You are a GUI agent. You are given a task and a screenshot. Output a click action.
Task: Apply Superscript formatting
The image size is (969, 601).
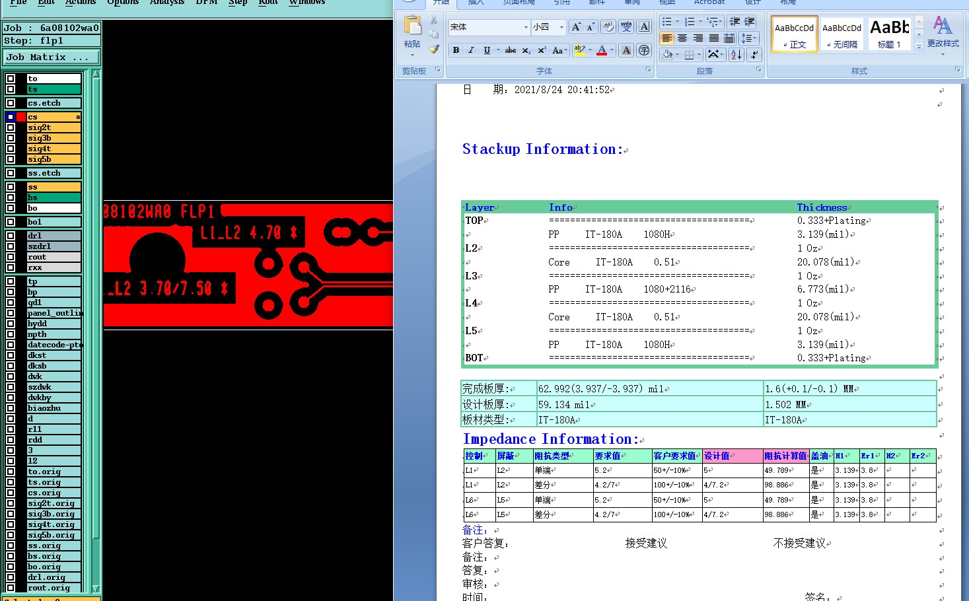point(542,50)
